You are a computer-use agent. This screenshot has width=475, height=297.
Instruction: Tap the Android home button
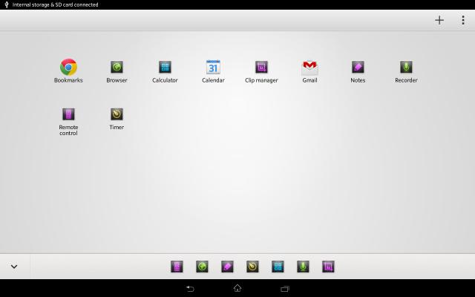237,288
